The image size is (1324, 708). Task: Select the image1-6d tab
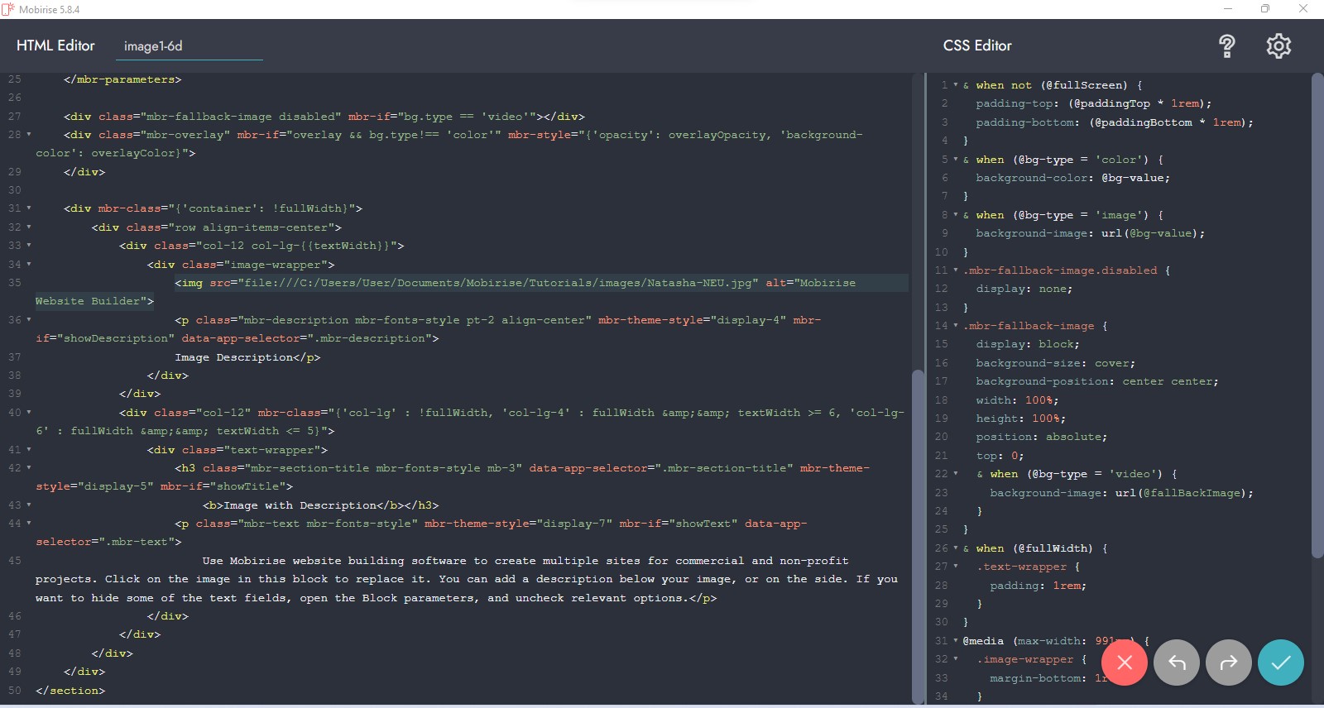point(153,46)
